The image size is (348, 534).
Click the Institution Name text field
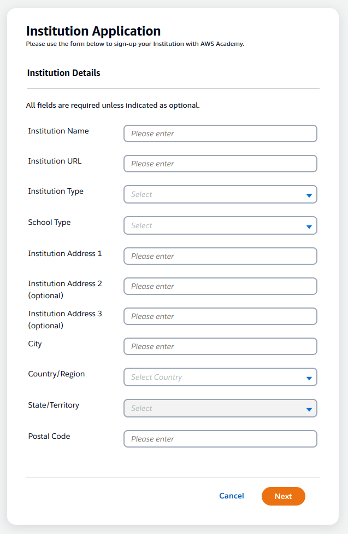(x=220, y=133)
